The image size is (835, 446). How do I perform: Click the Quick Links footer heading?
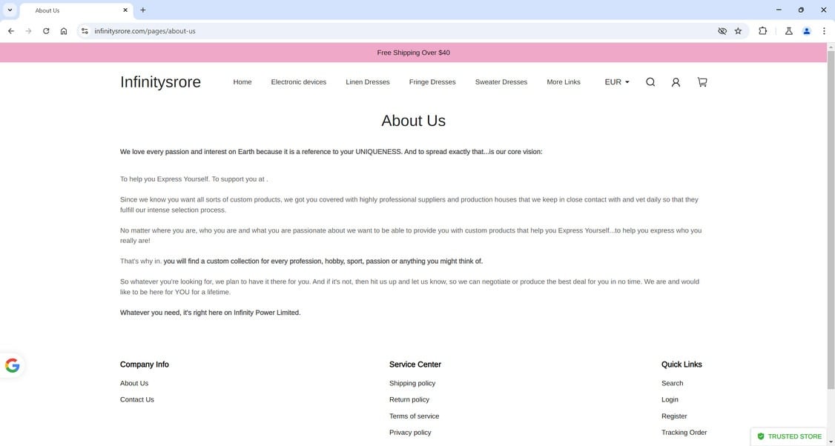click(x=681, y=365)
